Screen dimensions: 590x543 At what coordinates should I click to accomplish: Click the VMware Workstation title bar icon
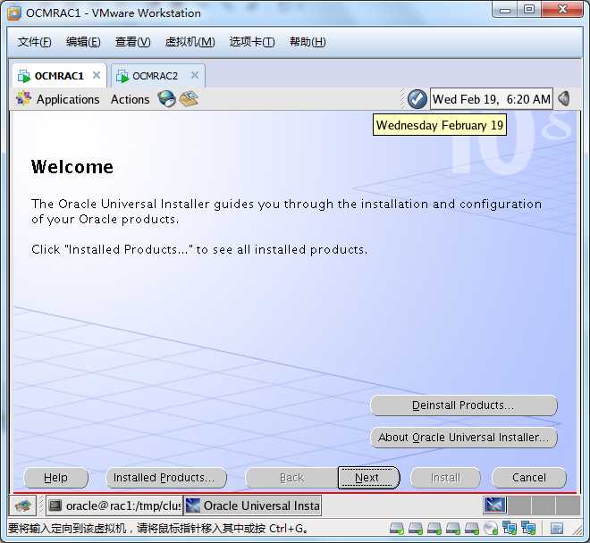[x=14, y=13]
